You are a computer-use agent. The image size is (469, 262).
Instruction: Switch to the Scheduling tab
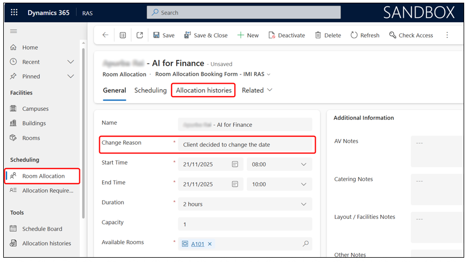[x=150, y=90]
